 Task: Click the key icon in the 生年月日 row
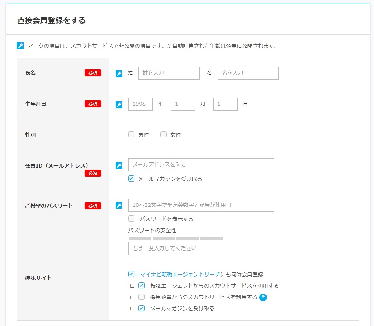(119, 104)
